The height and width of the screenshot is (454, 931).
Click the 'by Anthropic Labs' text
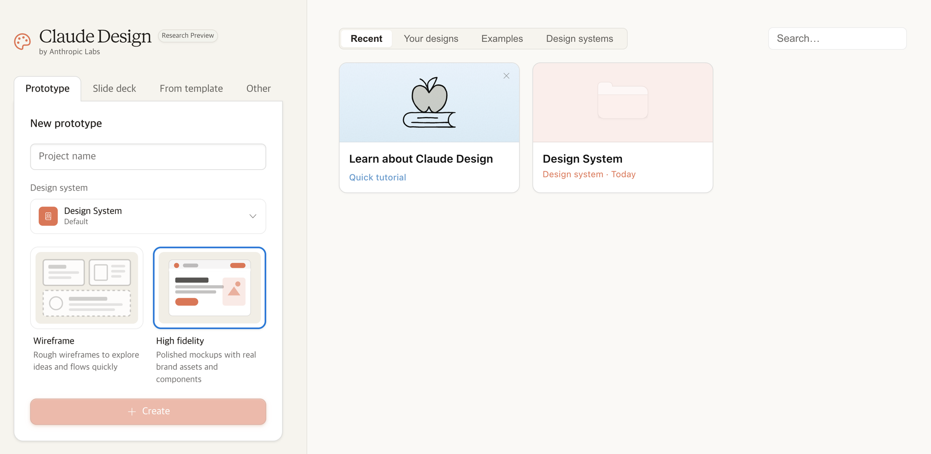click(69, 52)
